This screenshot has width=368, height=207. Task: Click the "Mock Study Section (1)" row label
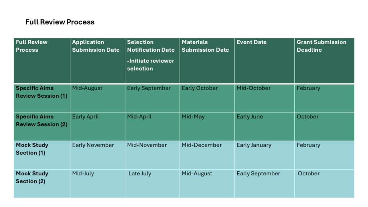(x=32, y=149)
